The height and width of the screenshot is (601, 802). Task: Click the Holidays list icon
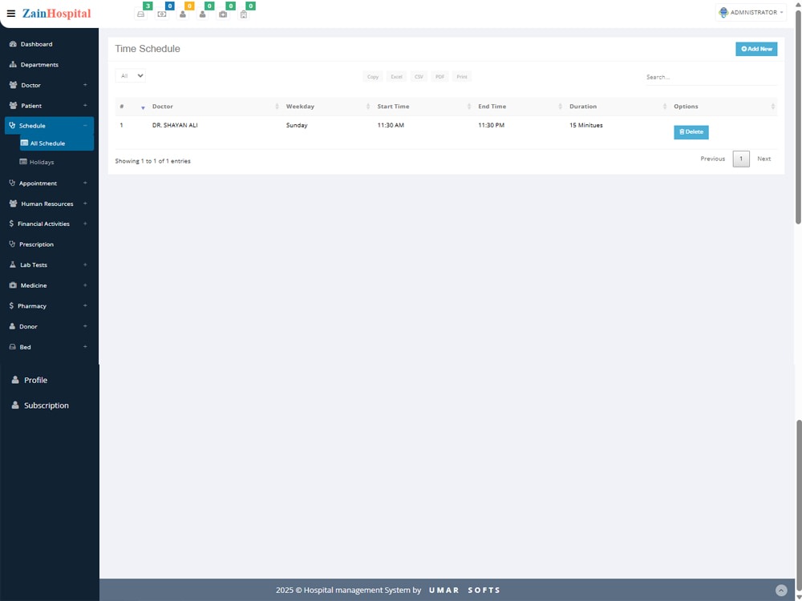point(23,162)
